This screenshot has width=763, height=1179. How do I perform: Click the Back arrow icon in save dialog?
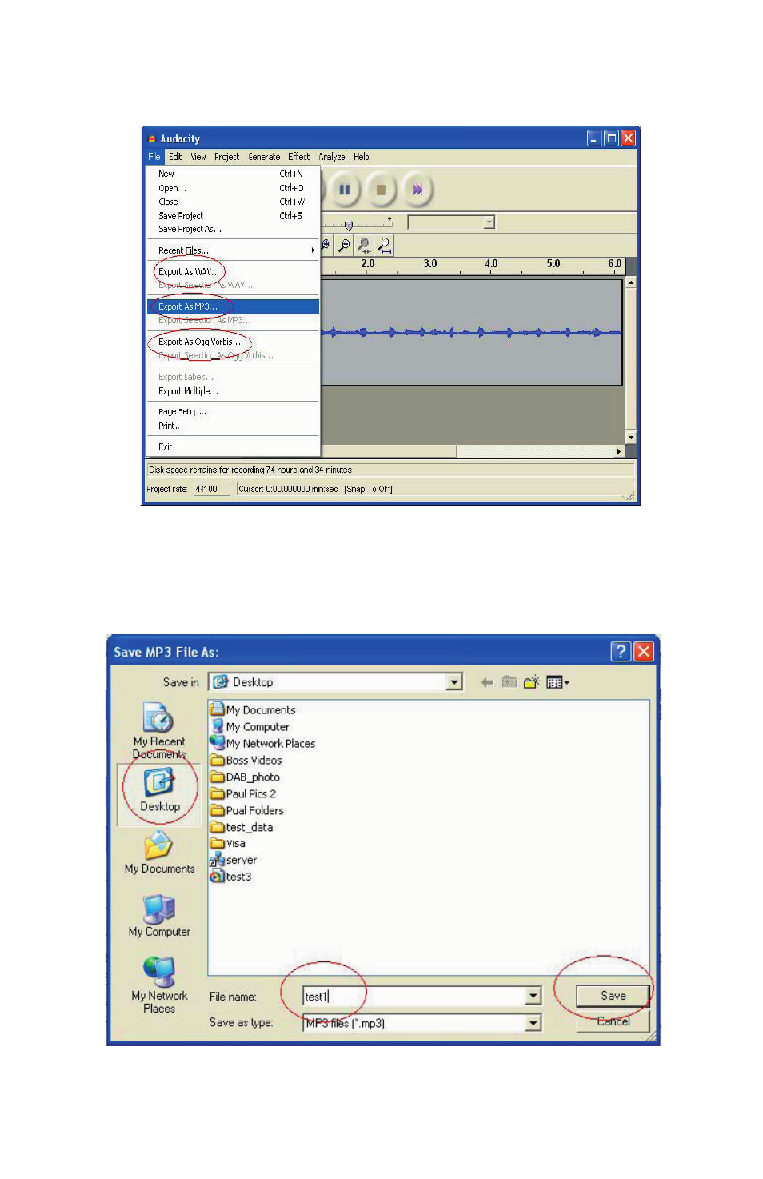click(x=487, y=682)
